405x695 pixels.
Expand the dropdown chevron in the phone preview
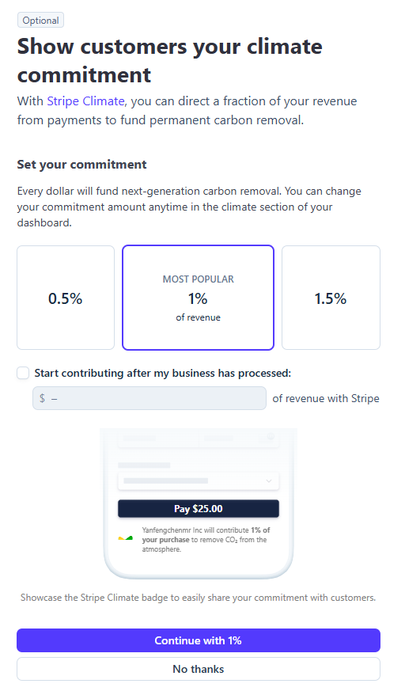(268, 481)
